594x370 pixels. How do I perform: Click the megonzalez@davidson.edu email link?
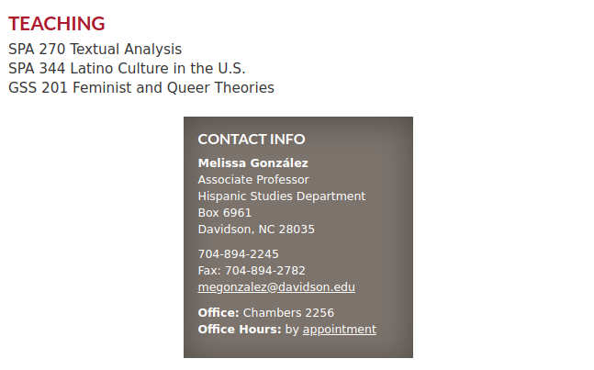[x=276, y=287]
